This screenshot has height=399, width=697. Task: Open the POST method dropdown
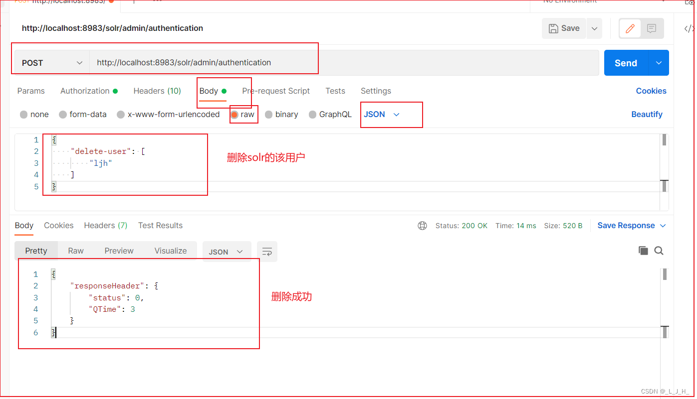(x=52, y=63)
